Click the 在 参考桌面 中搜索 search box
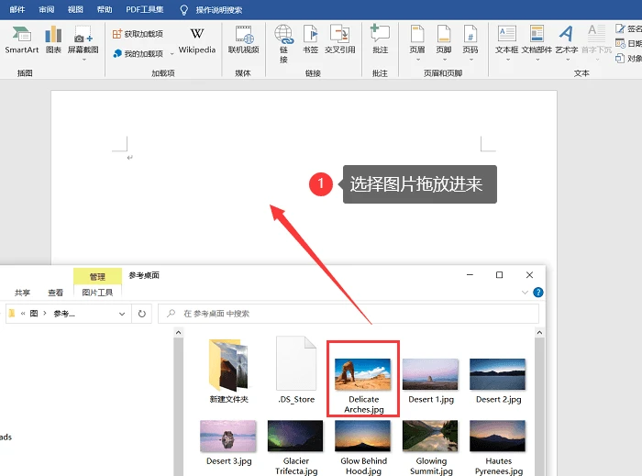Screen dimensions: 642x476 click(x=349, y=314)
